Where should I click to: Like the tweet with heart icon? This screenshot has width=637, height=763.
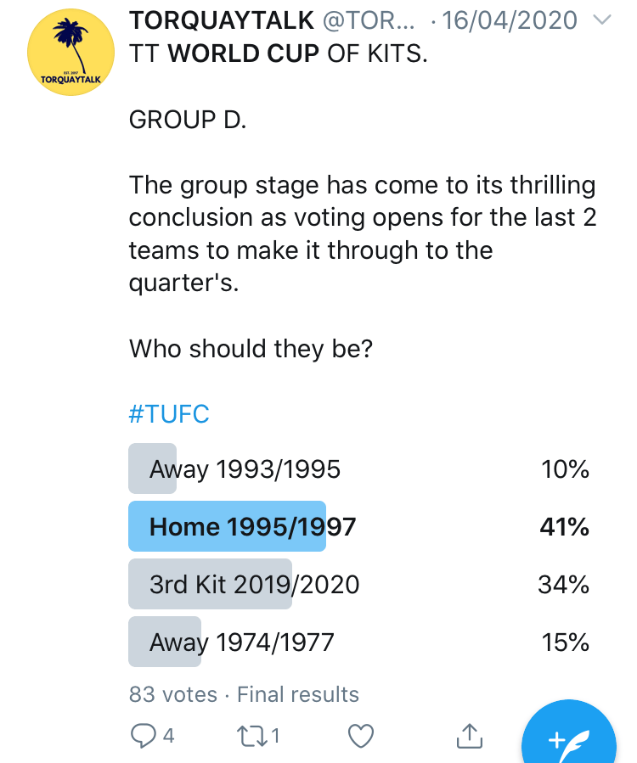tap(362, 735)
